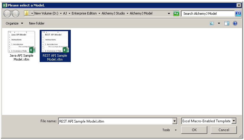Click the search magnifier icon
This screenshot has height=140, width=244.
pyautogui.click(x=238, y=14)
